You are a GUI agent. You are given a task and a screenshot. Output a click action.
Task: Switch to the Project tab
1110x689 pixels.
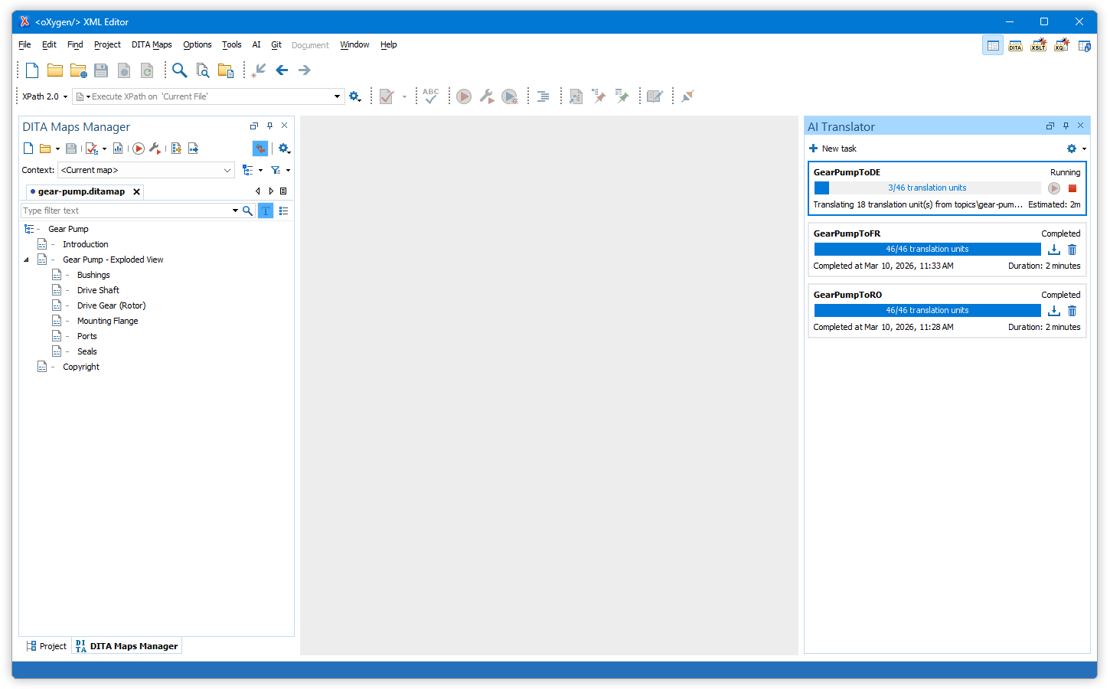[46, 646]
